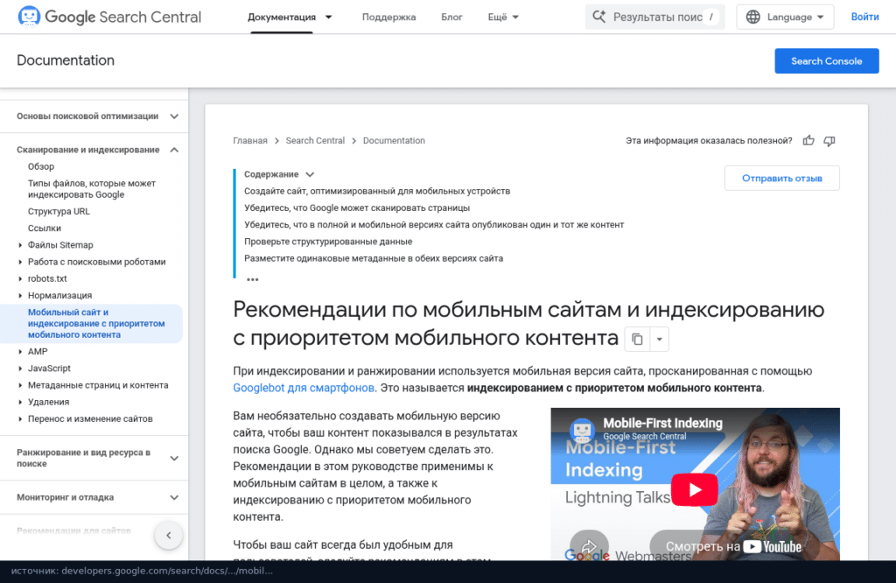Open the Ещё menu dropdown

(503, 18)
